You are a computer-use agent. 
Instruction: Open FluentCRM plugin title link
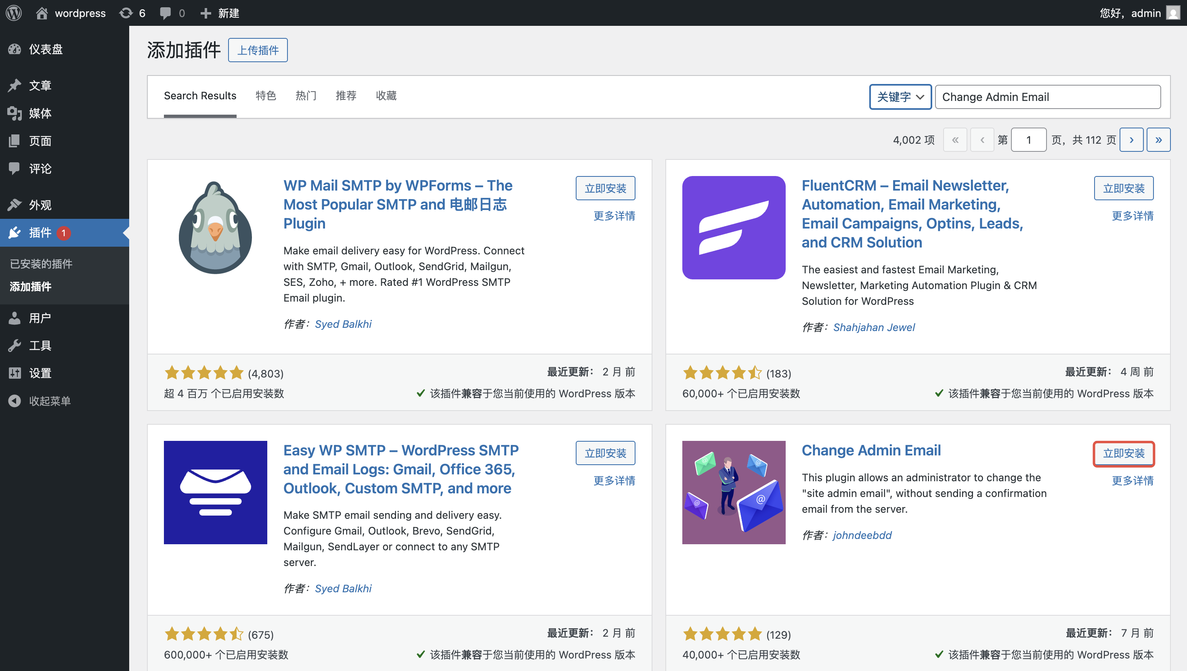click(x=912, y=214)
